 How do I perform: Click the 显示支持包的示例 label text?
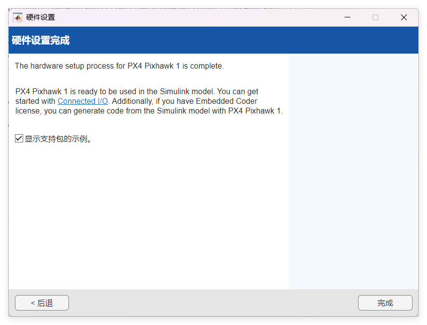click(58, 139)
